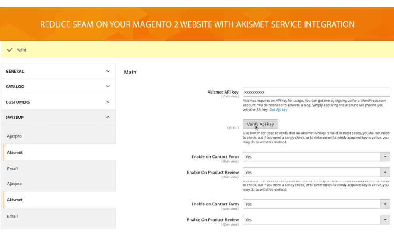The image size is (394, 236).
Task: Select Ajaxpro directly under the Swissup header
Action: point(14,136)
